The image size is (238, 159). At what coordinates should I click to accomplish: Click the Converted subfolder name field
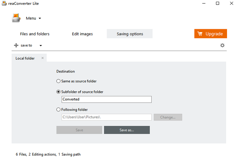pyautogui.click(x=107, y=99)
